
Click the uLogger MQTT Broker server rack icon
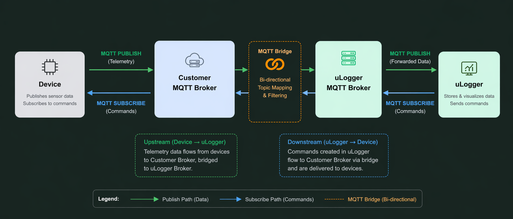348,58
